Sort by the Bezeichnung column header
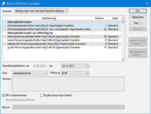This screenshot has width=151, height=114. [x=49, y=18]
